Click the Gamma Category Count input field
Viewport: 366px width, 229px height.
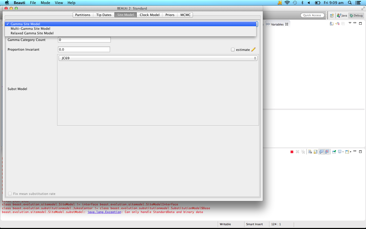click(84, 40)
